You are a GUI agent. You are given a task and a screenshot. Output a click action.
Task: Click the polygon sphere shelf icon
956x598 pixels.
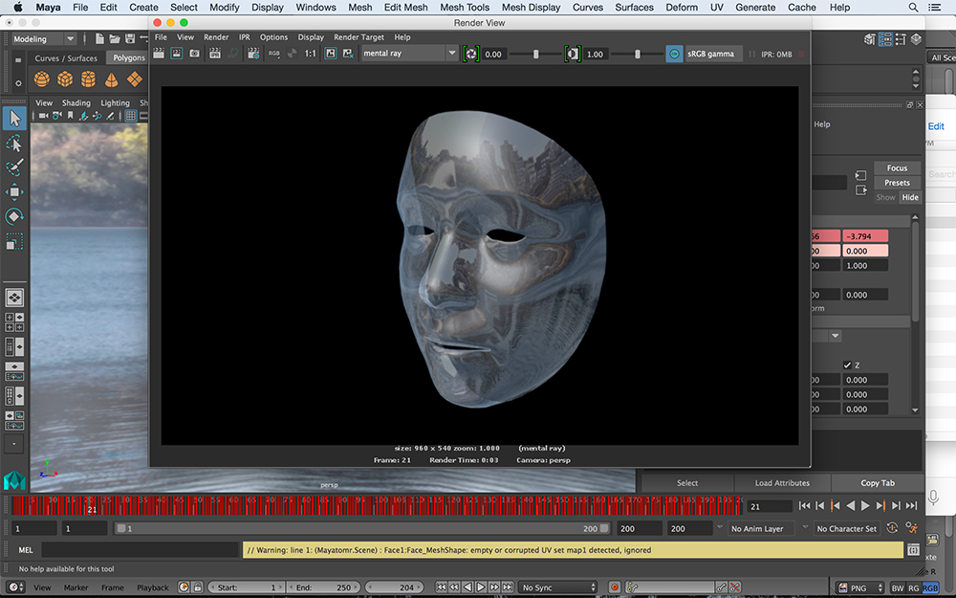click(42, 79)
